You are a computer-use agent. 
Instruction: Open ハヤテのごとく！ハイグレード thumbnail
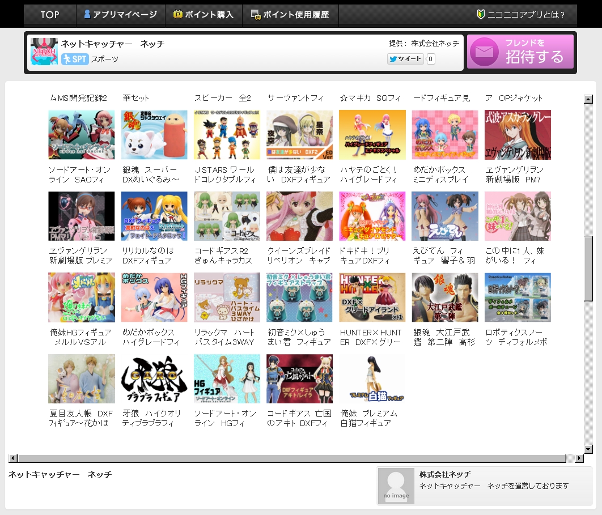(x=372, y=135)
